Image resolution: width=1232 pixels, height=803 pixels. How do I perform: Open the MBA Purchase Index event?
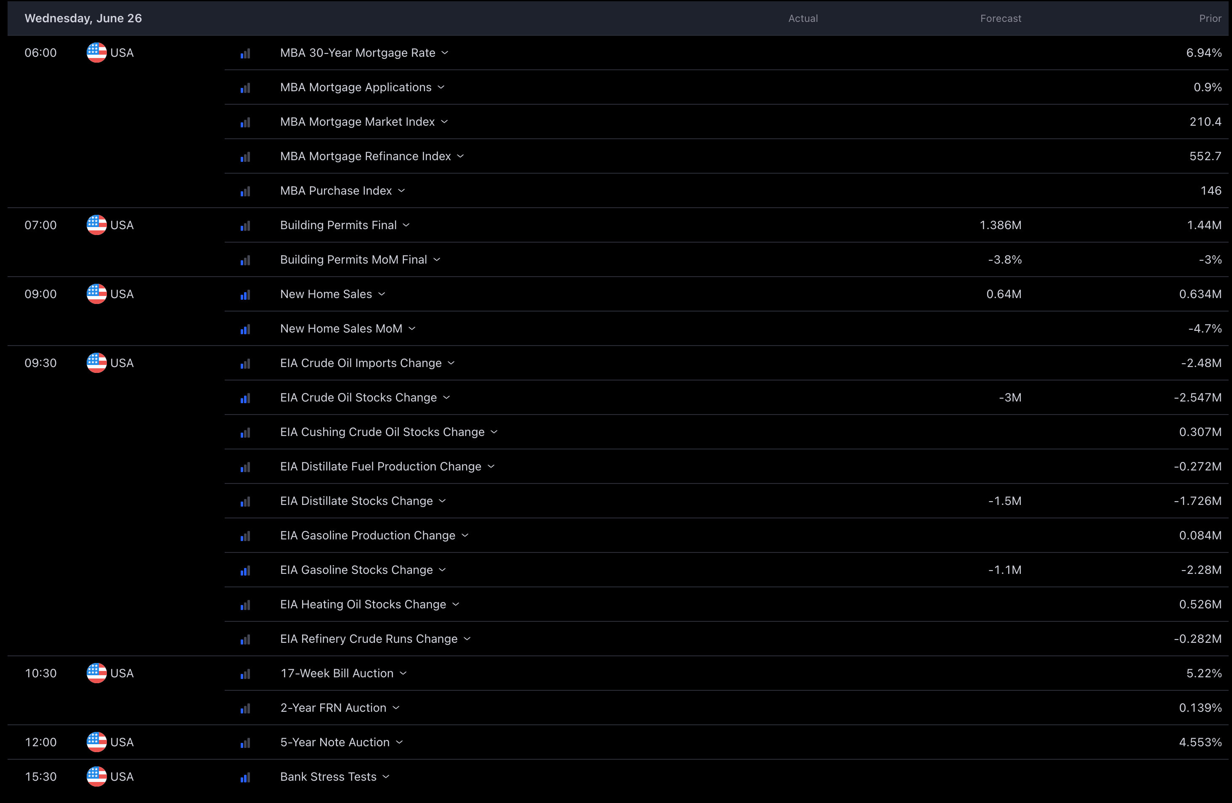coord(335,191)
